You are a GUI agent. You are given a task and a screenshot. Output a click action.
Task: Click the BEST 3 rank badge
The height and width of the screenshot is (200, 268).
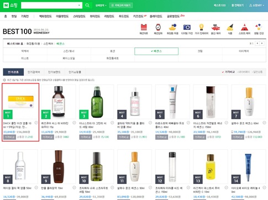tap(84, 114)
